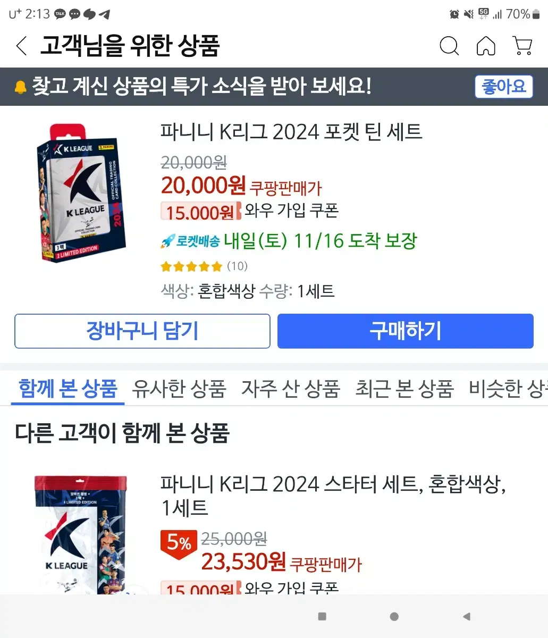Buy now with 구매하기 button

tap(406, 331)
